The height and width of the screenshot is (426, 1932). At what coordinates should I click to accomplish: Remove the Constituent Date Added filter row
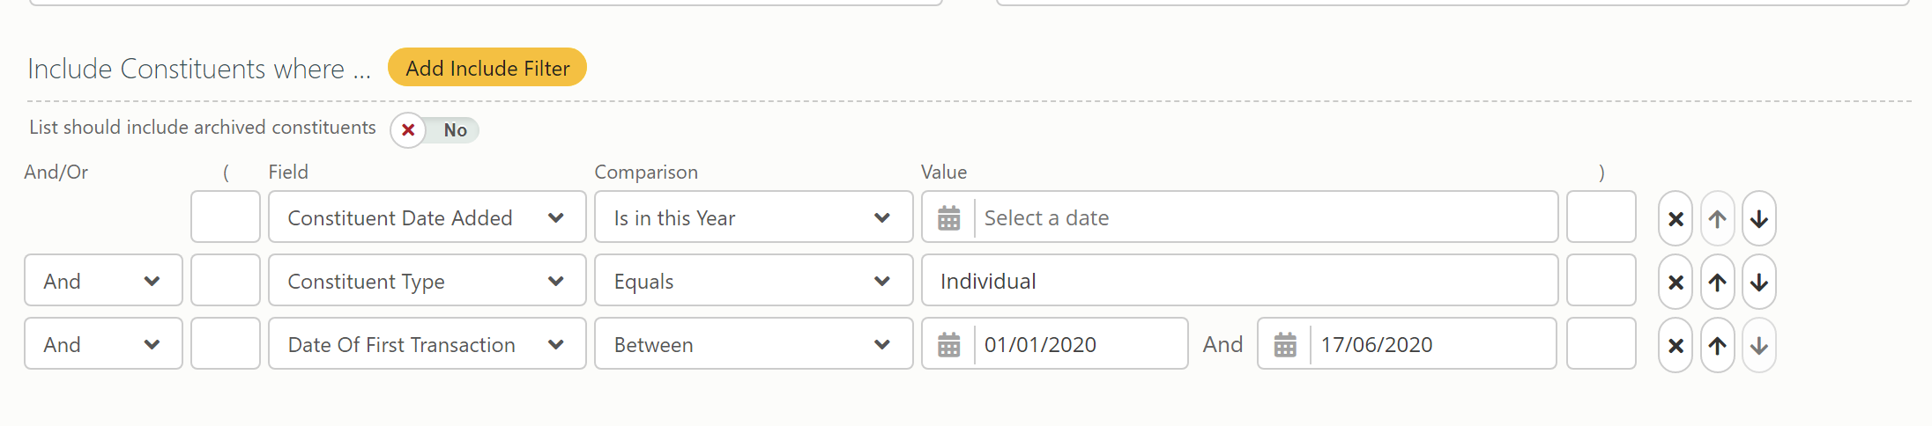point(1676,218)
